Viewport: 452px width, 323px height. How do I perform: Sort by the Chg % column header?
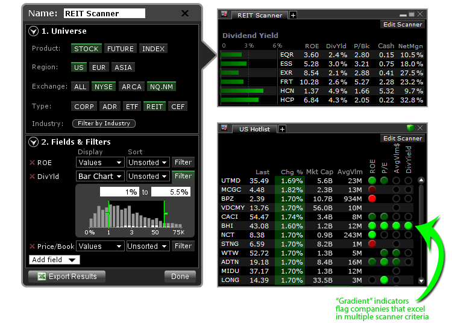click(292, 172)
